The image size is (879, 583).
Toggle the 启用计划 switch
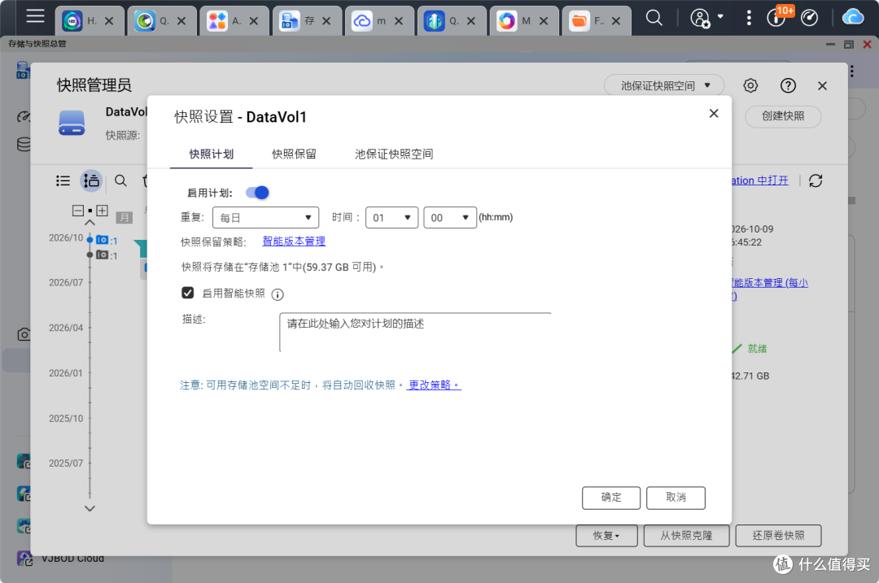point(257,193)
